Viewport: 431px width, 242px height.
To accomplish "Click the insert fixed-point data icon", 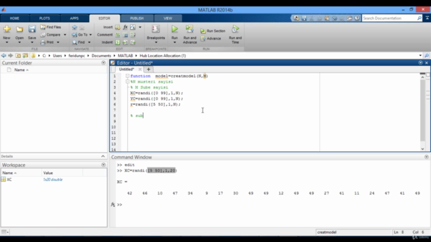I will tap(133, 27).
